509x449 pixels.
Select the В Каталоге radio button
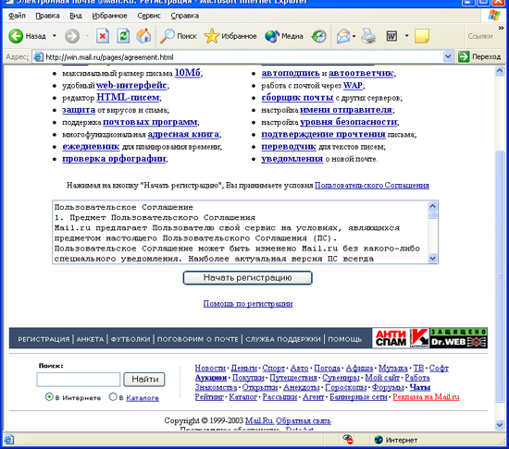click(x=113, y=396)
